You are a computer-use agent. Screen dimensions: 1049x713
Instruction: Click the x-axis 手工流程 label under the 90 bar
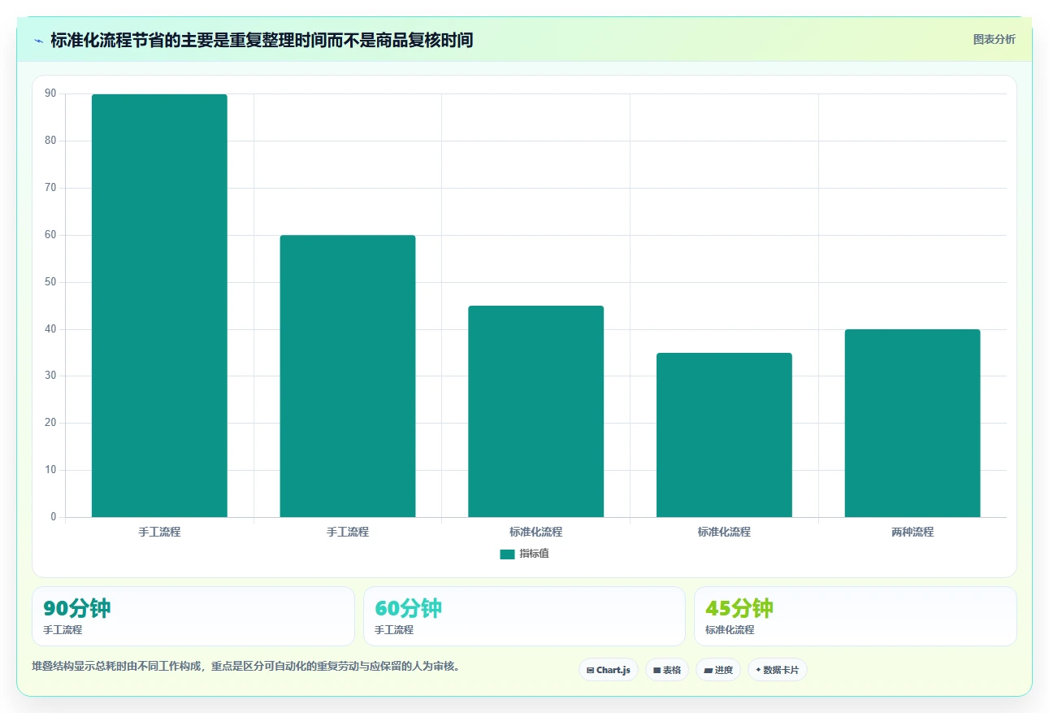pyautogui.click(x=159, y=533)
